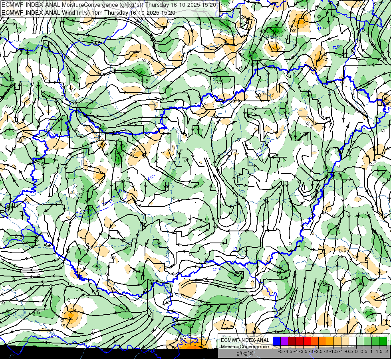
Task: Click the '-4.5' legend scale value
Action: coord(288,351)
